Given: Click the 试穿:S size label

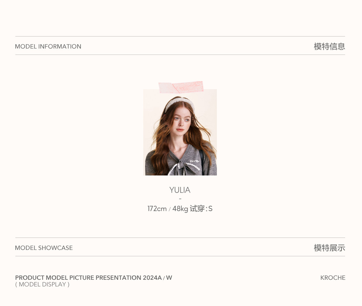Looking at the screenshot, I should coord(201,209).
